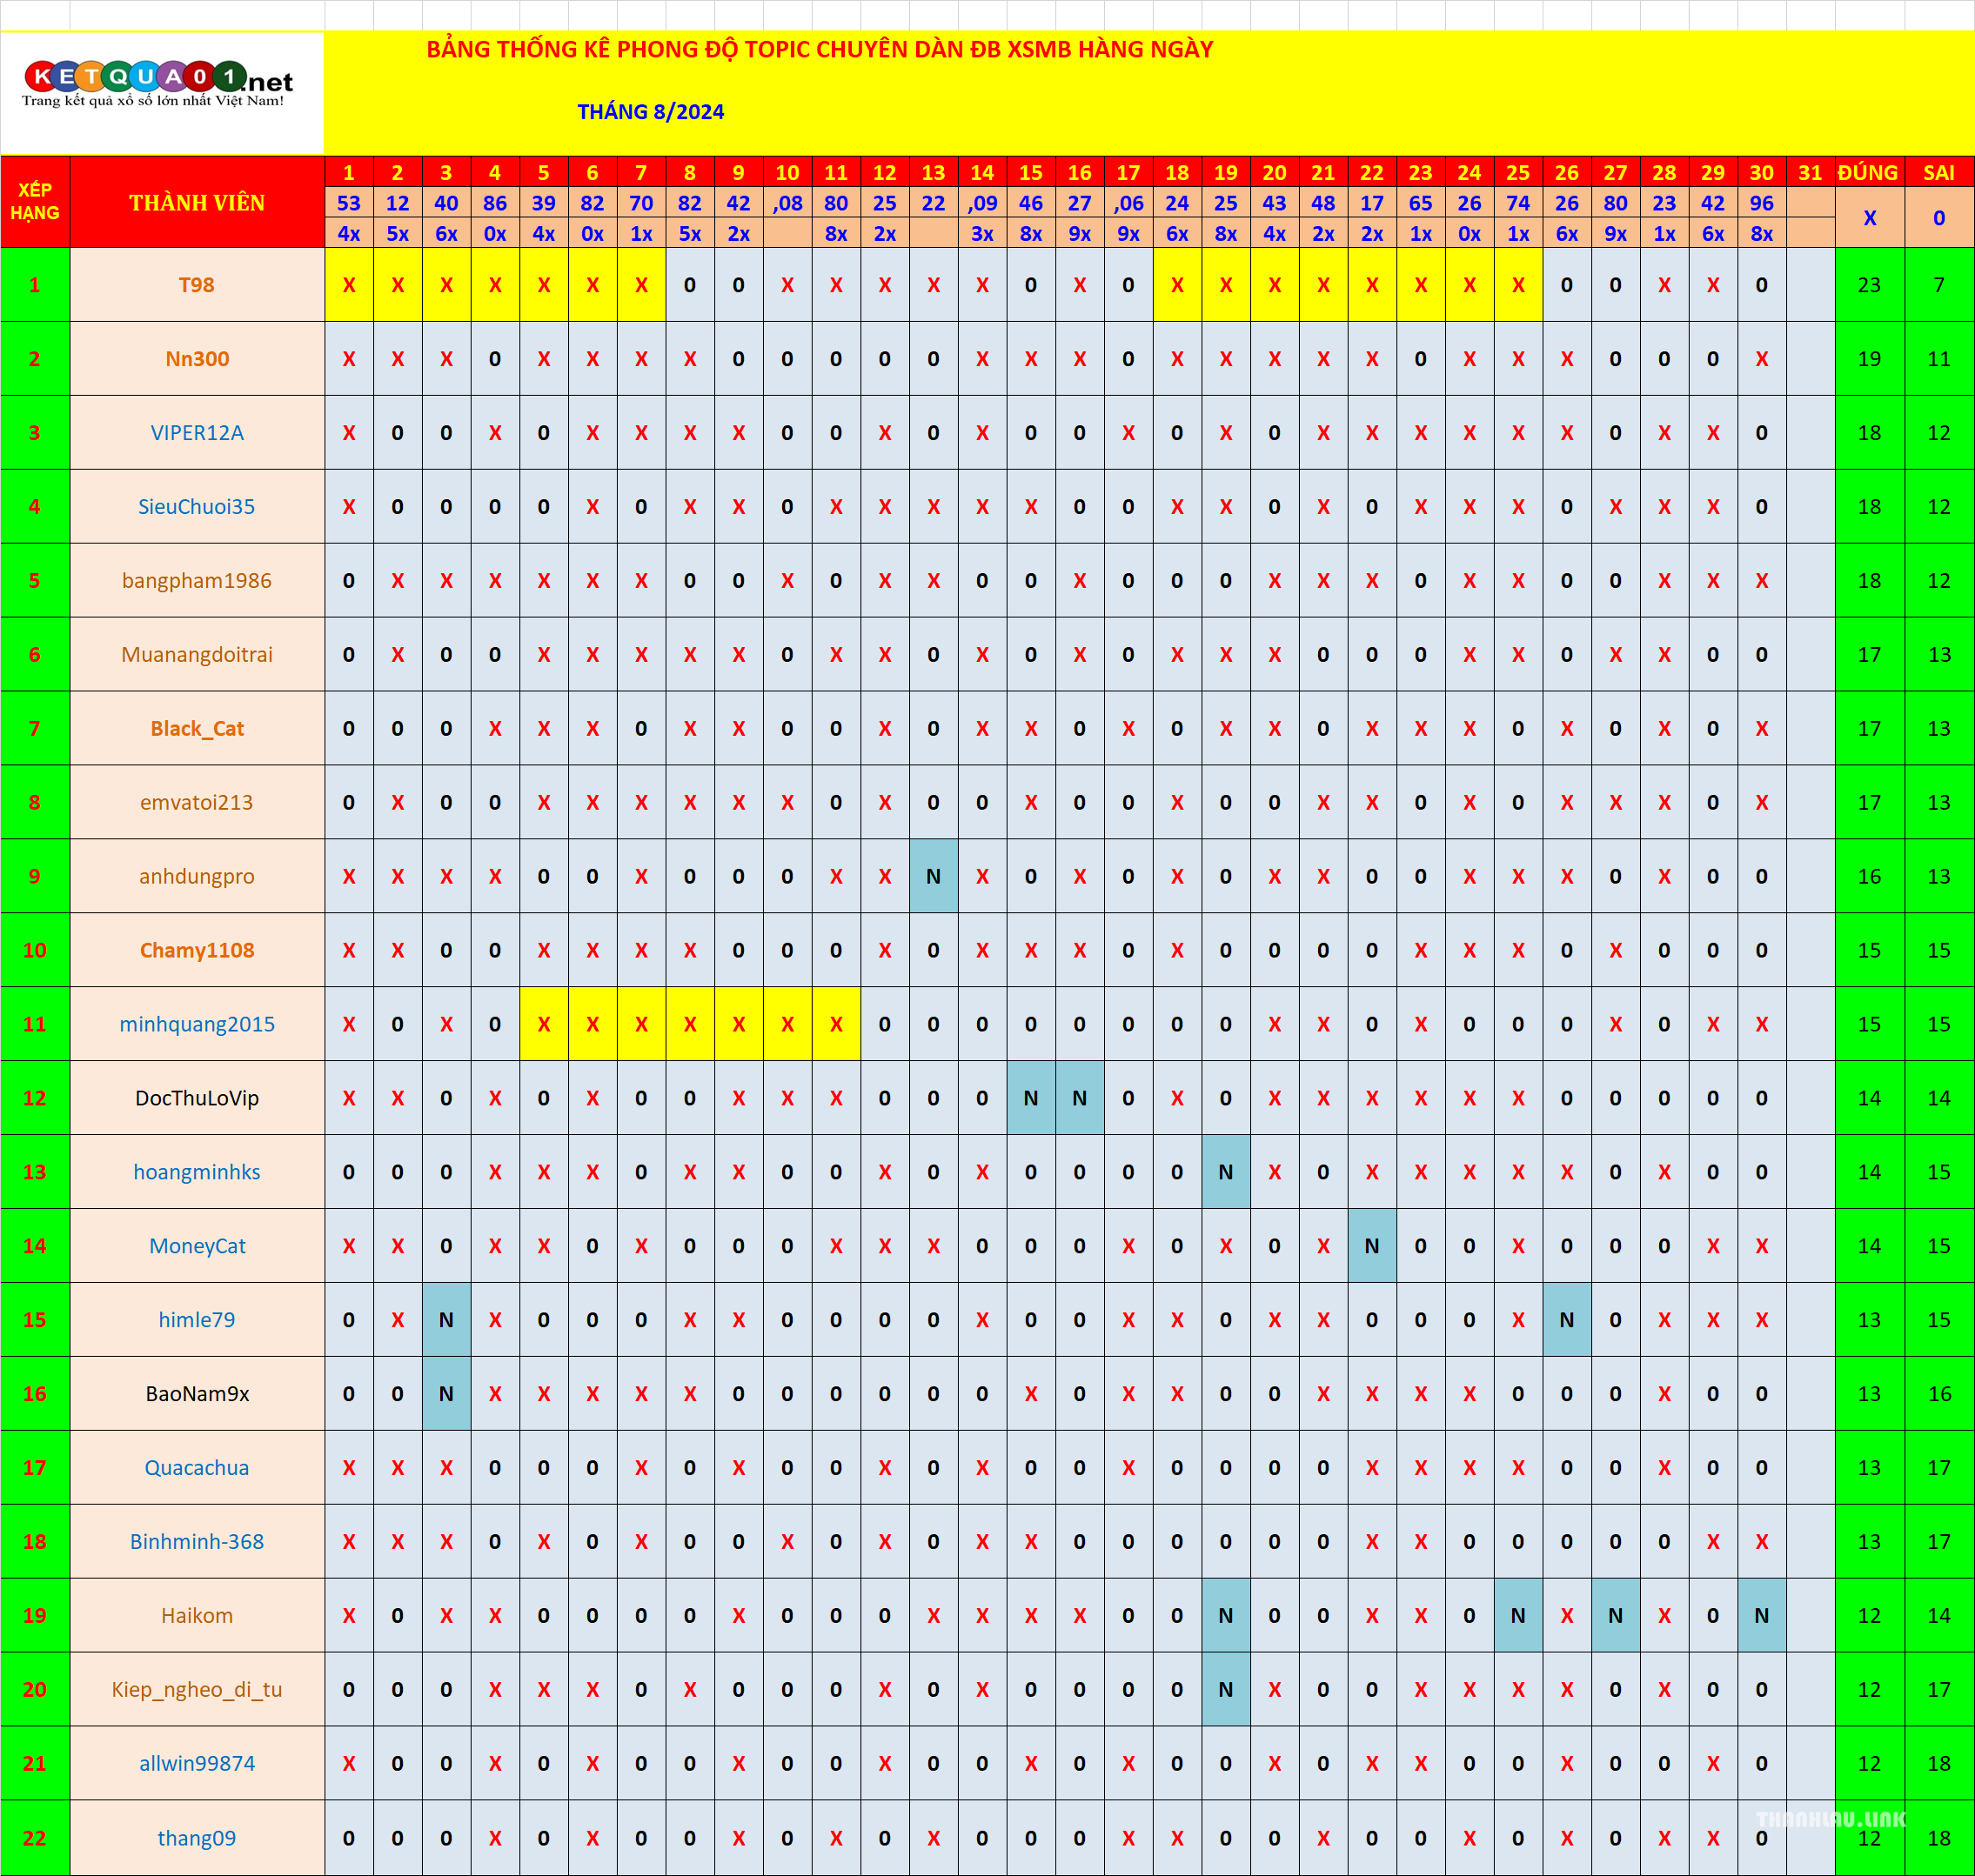Select the ĐÚNG value '23' for T98
The width and height of the screenshot is (1975, 1876).
point(1869,285)
